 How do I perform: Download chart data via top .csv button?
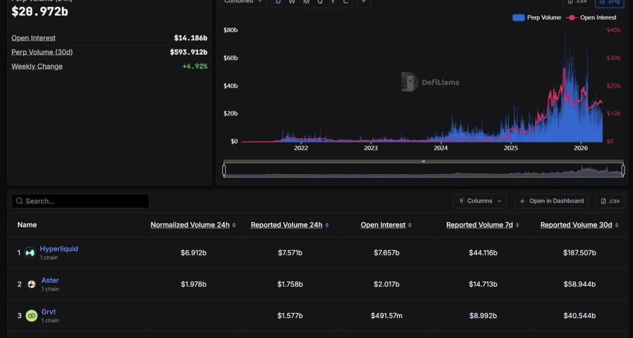point(577,2)
